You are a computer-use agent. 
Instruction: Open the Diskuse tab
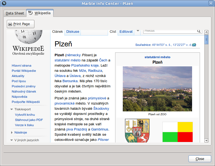coord(73,32)
